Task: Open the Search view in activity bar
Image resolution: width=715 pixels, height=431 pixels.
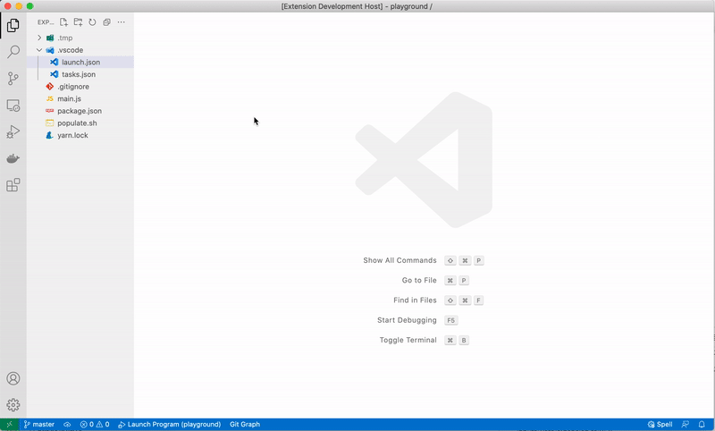Action: tap(13, 52)
